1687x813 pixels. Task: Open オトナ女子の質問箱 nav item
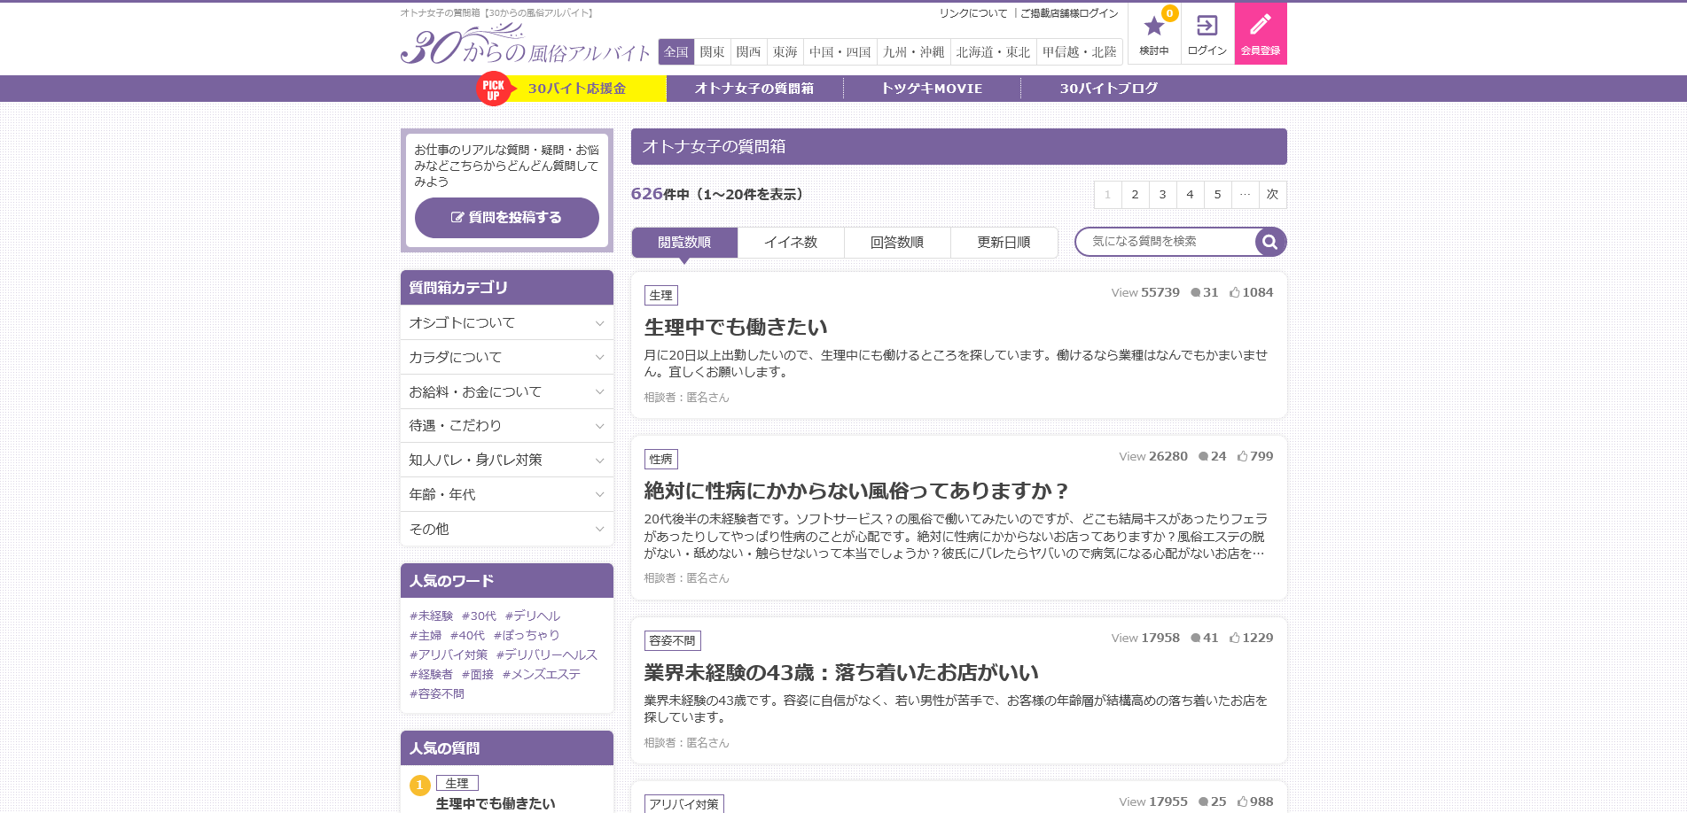point(754,89)
